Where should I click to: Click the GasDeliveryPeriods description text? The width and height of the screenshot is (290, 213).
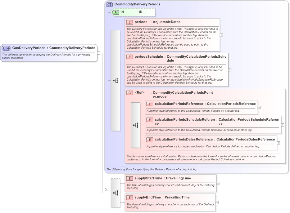pyautogui.click(x=46, y=56)
